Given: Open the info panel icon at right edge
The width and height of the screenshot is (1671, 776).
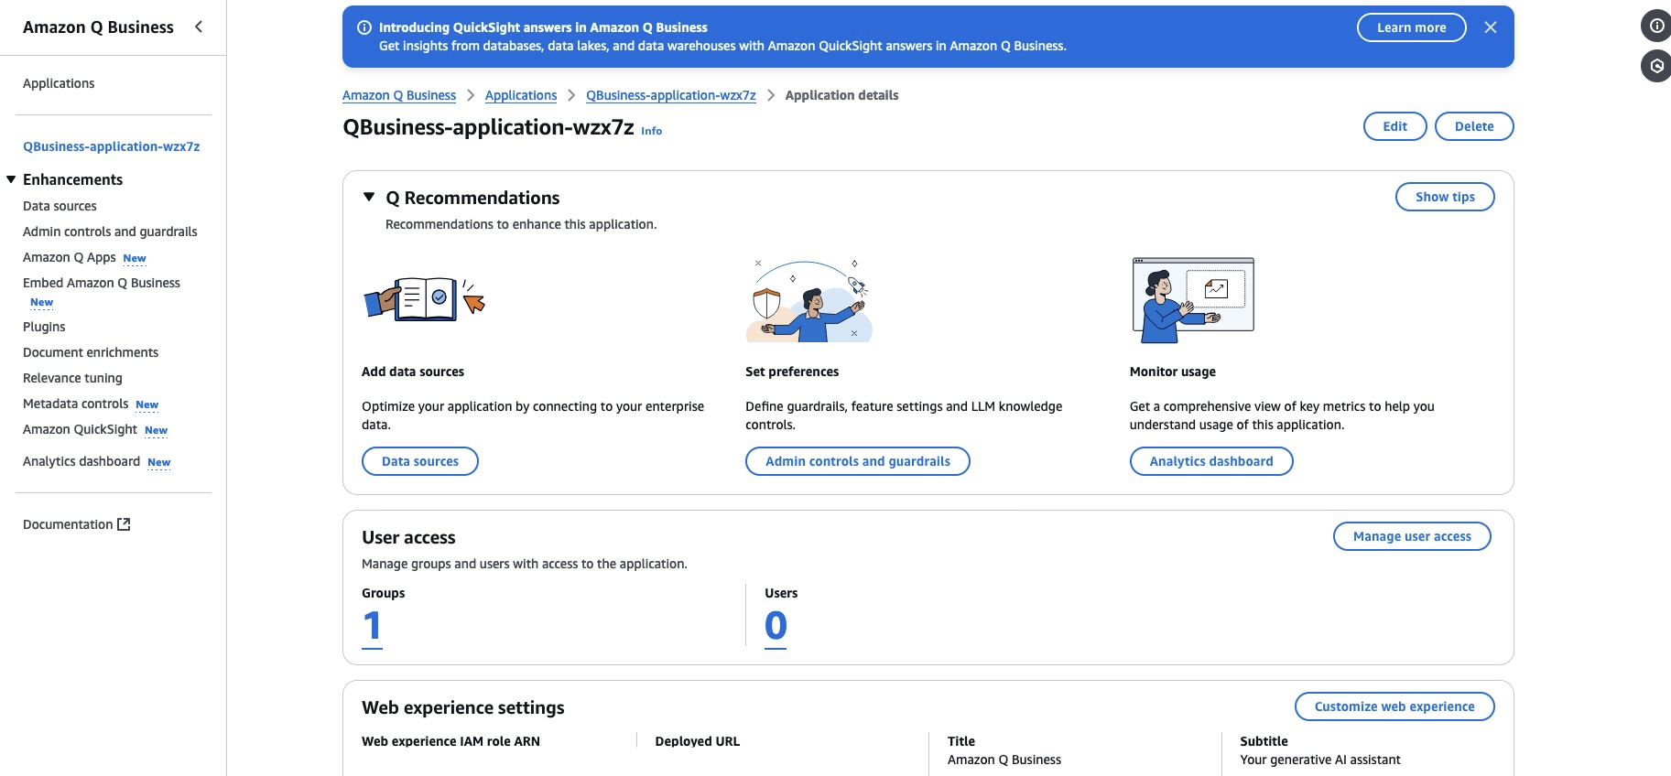Looking at the screenshot, I should pyautogui.click(x=1656, y=26).
